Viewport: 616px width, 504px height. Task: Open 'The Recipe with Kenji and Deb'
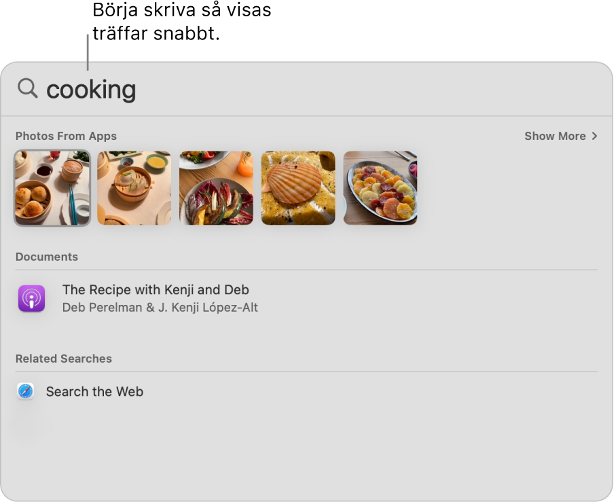point(156,290)
